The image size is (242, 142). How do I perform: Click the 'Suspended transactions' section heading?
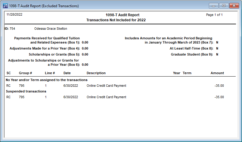click(26, 91)
